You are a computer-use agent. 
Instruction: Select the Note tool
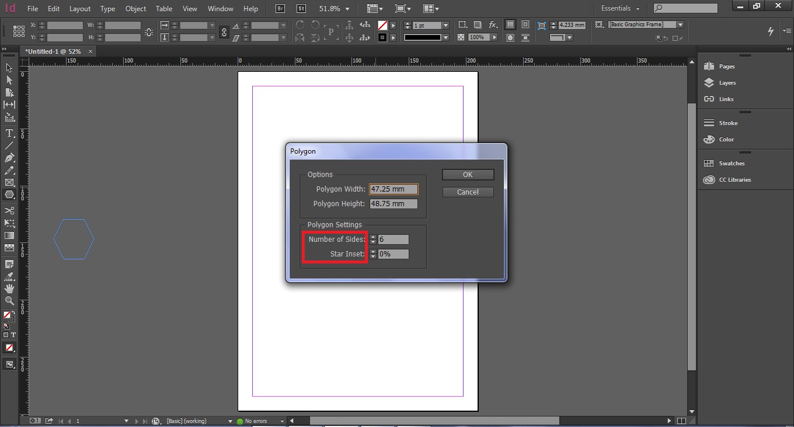[9, 265]
